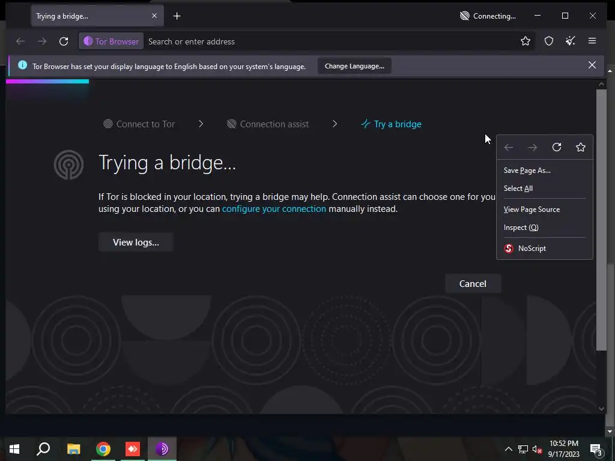Close the 'Trying a bridge...' tab
This screenshot has width=615, height=461.
click(x=154, y=16)
